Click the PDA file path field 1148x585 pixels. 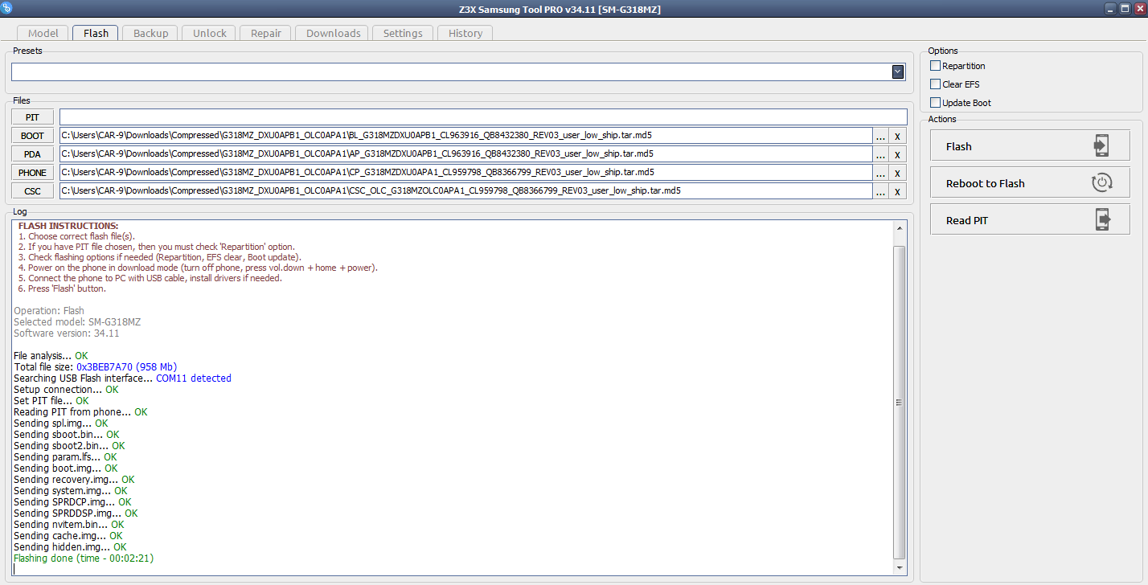point(465,153)
